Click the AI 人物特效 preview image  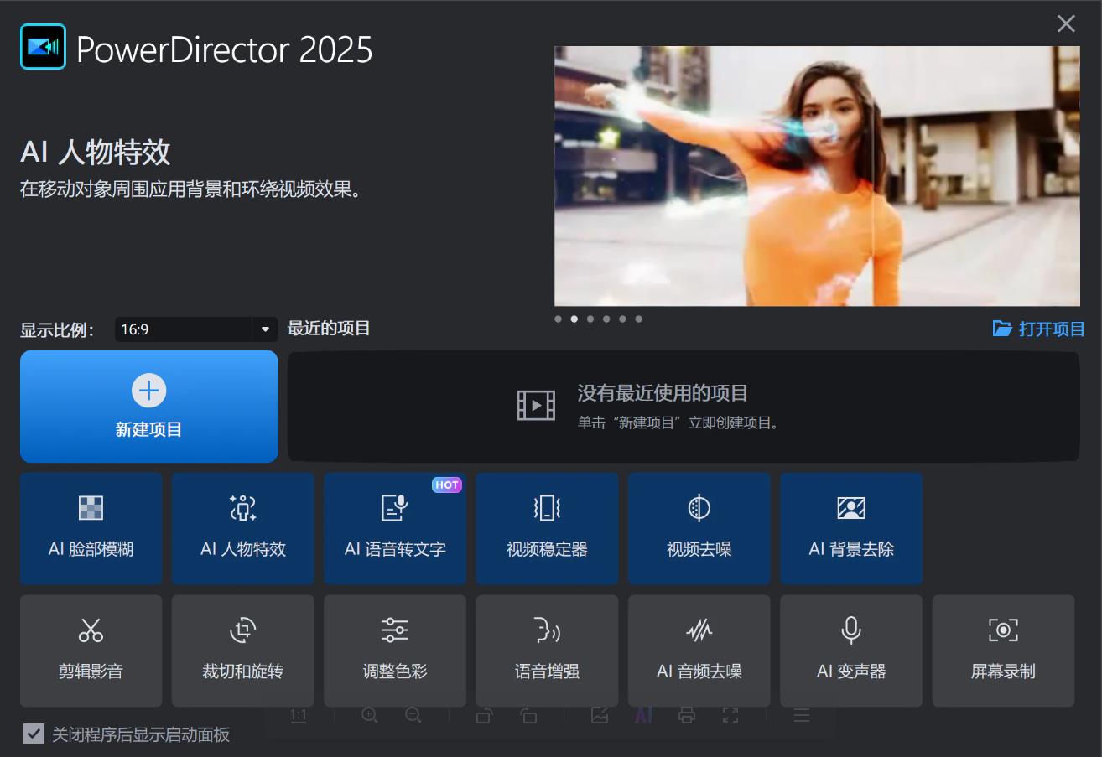[x=817, y=174]
